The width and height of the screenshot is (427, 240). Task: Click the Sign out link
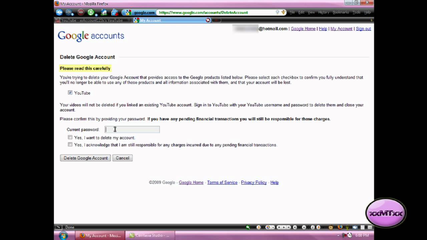(x=363, y=29)
